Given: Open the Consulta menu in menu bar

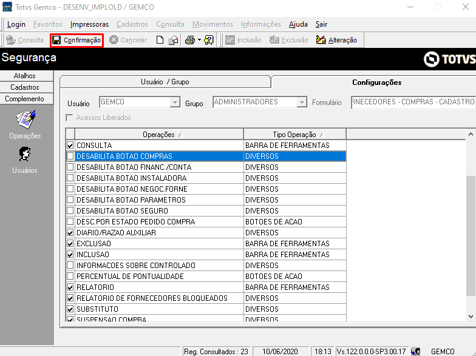Looking at the screenshot, I should (170, 24).
